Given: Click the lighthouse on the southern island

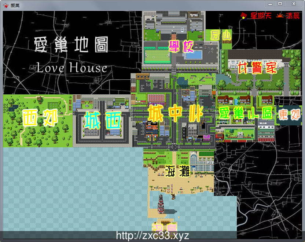Looking at the screenshot, I should point(160,205).
